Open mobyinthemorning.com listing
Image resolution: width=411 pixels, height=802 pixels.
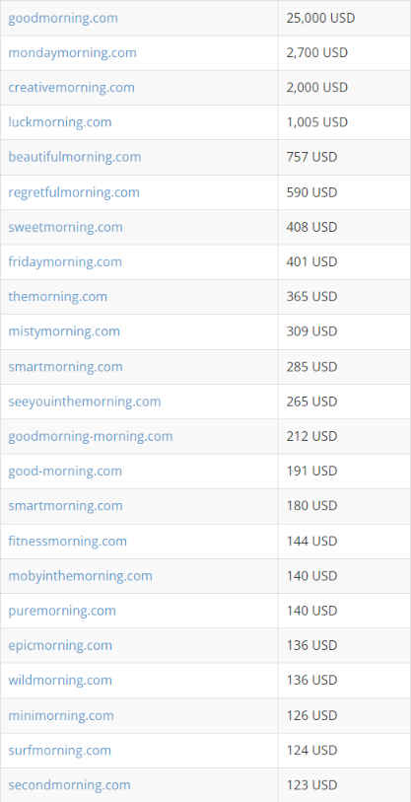[x=80, y=576]
